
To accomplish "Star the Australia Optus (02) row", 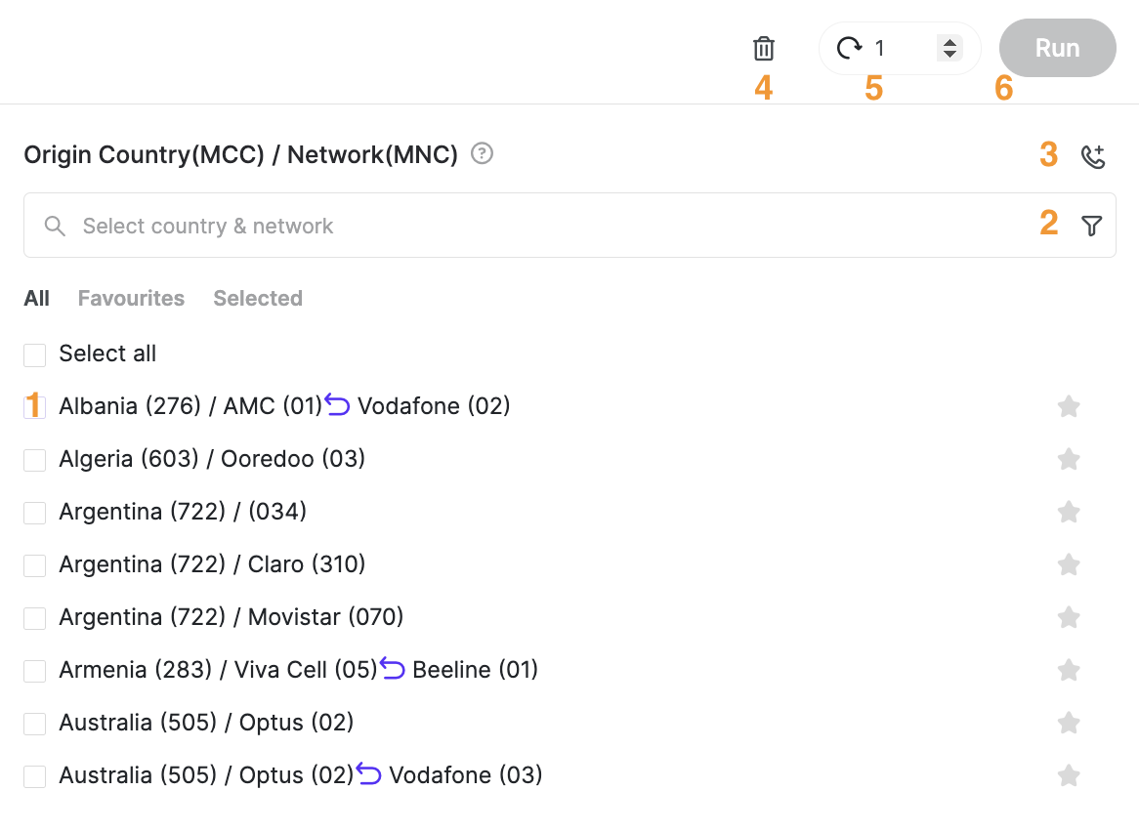I will tap(1069, 723).
